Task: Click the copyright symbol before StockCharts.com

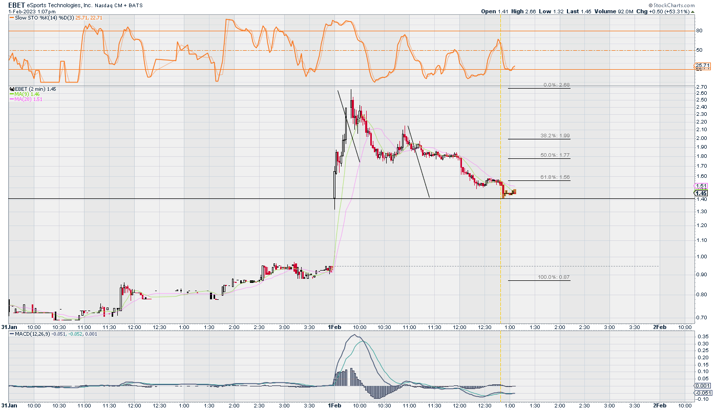Action: 650,5
